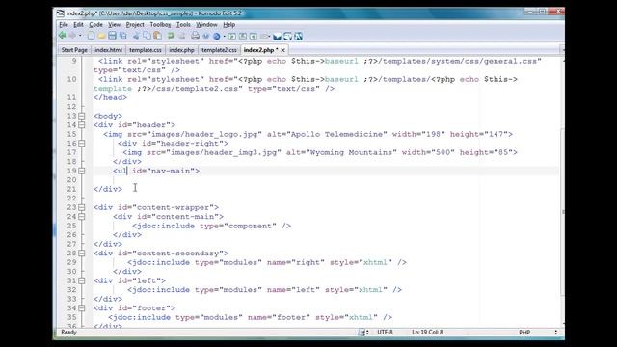
Task: Click 'Ready' status text
Action: click(68, 332)
